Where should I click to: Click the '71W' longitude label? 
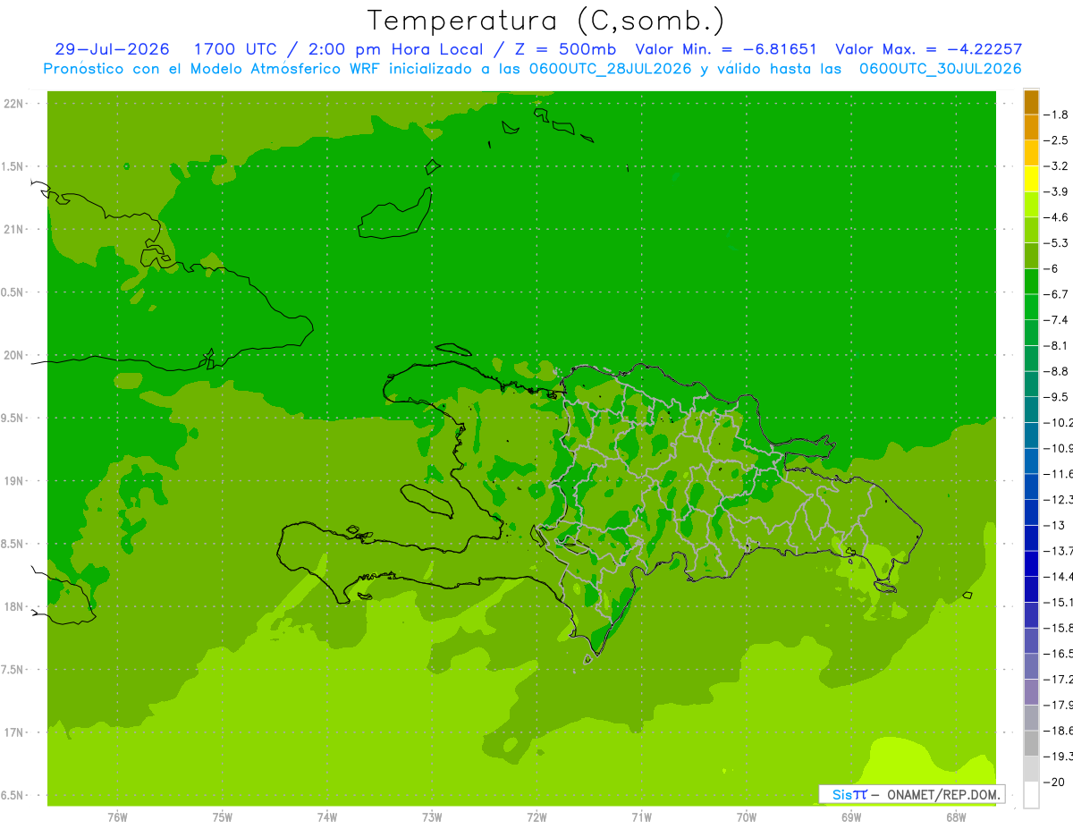641,817
